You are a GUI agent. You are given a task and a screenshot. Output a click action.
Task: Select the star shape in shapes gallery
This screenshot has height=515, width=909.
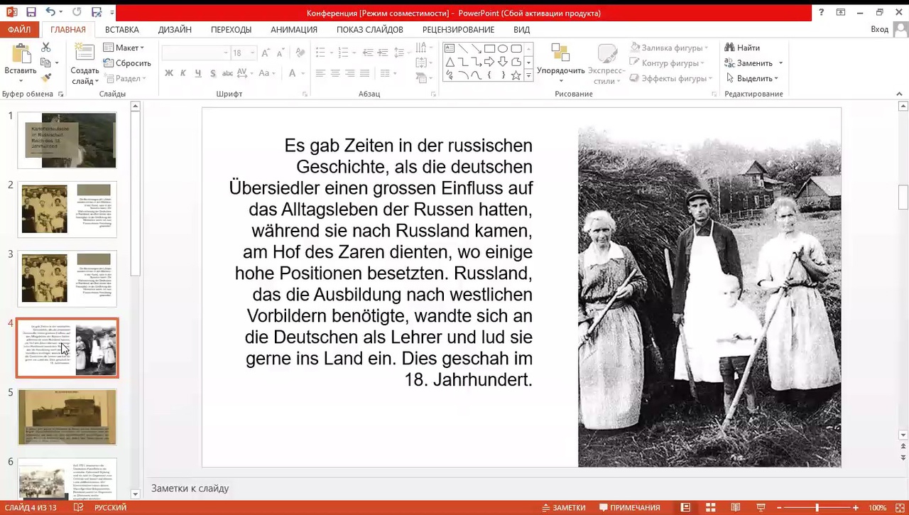point(516,75)
